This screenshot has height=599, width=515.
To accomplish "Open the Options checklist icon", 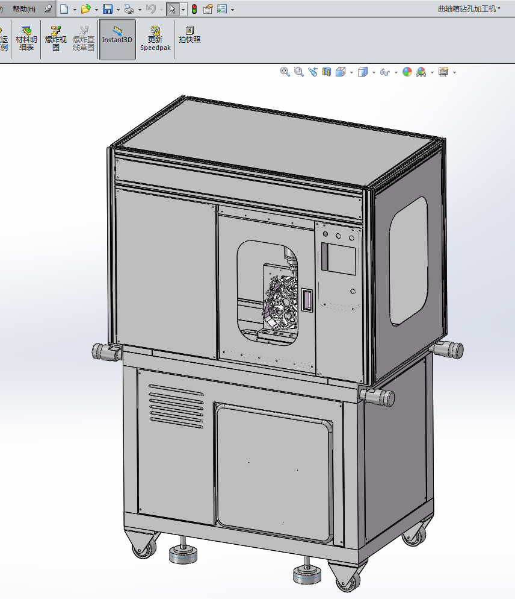I will [222, 9].
